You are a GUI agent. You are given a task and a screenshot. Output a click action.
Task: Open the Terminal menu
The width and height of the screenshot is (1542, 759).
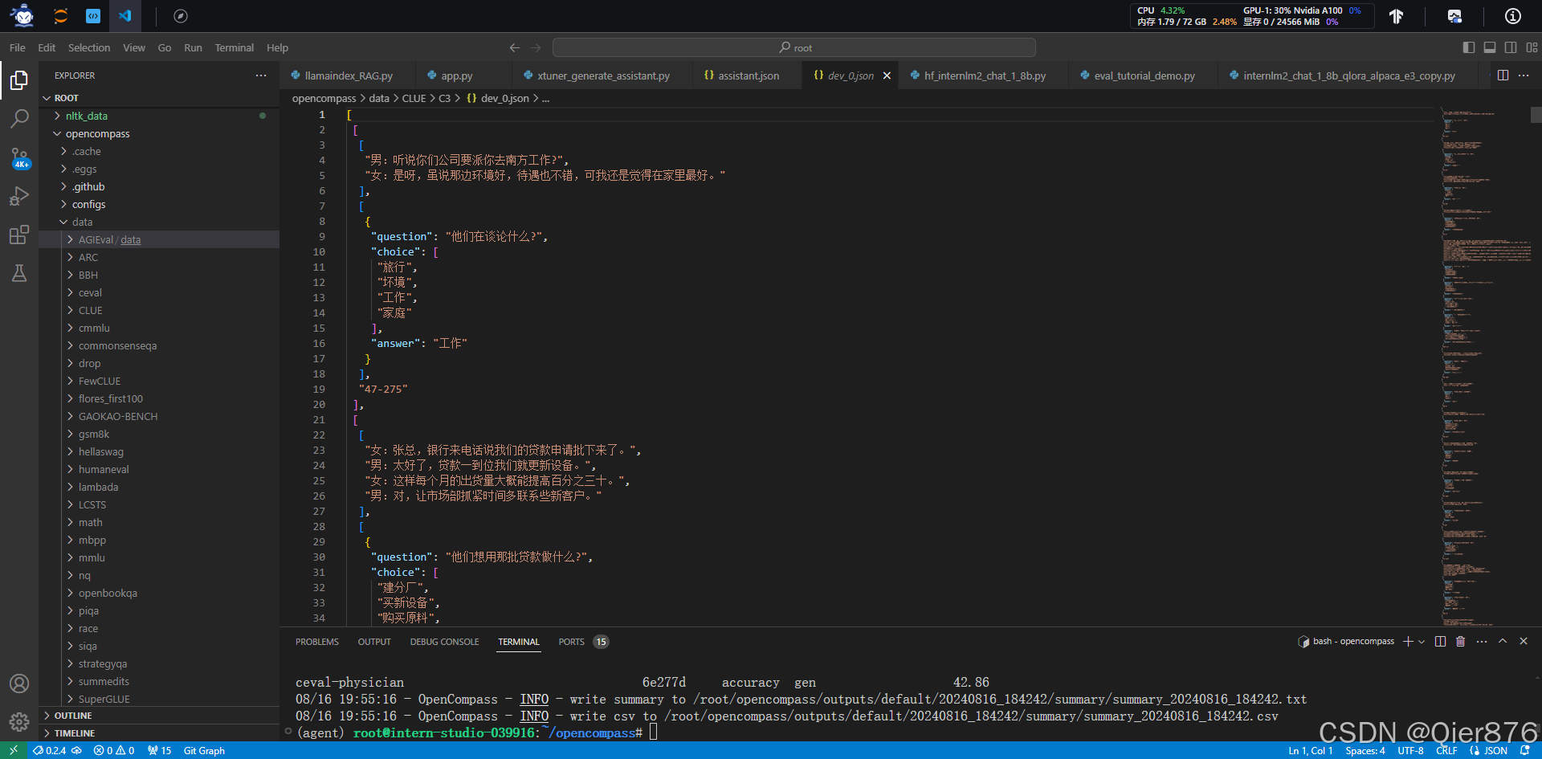coord(234,47)
